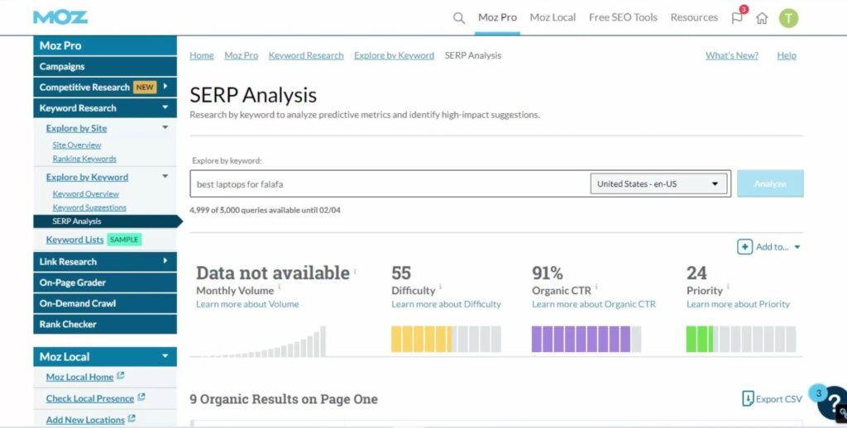Viewport: 847px width, 428px height.
Task: Click the Organic CTR info icon
Action: click(596, 288)
